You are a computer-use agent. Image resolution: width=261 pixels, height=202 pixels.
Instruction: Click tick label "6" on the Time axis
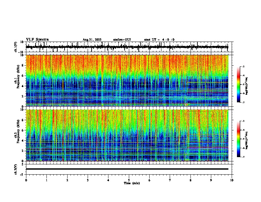tap(150, 180)
